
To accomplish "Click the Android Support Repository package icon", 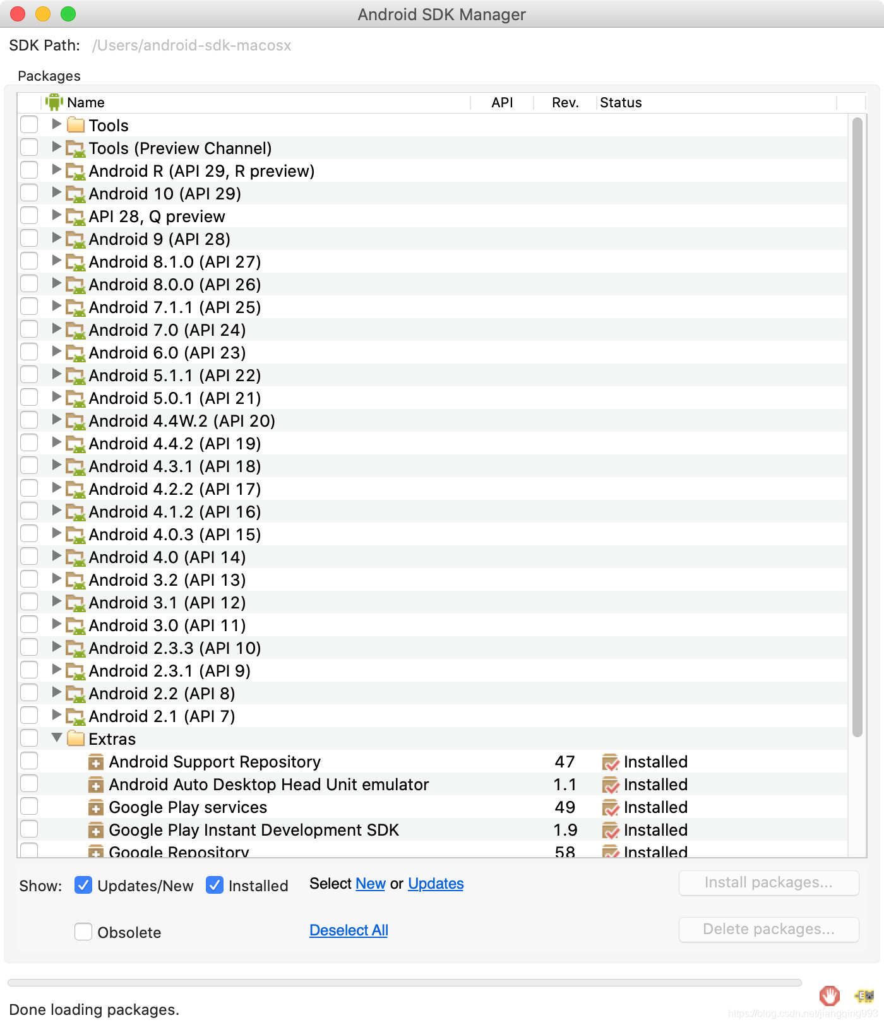I will pos(96,762).
